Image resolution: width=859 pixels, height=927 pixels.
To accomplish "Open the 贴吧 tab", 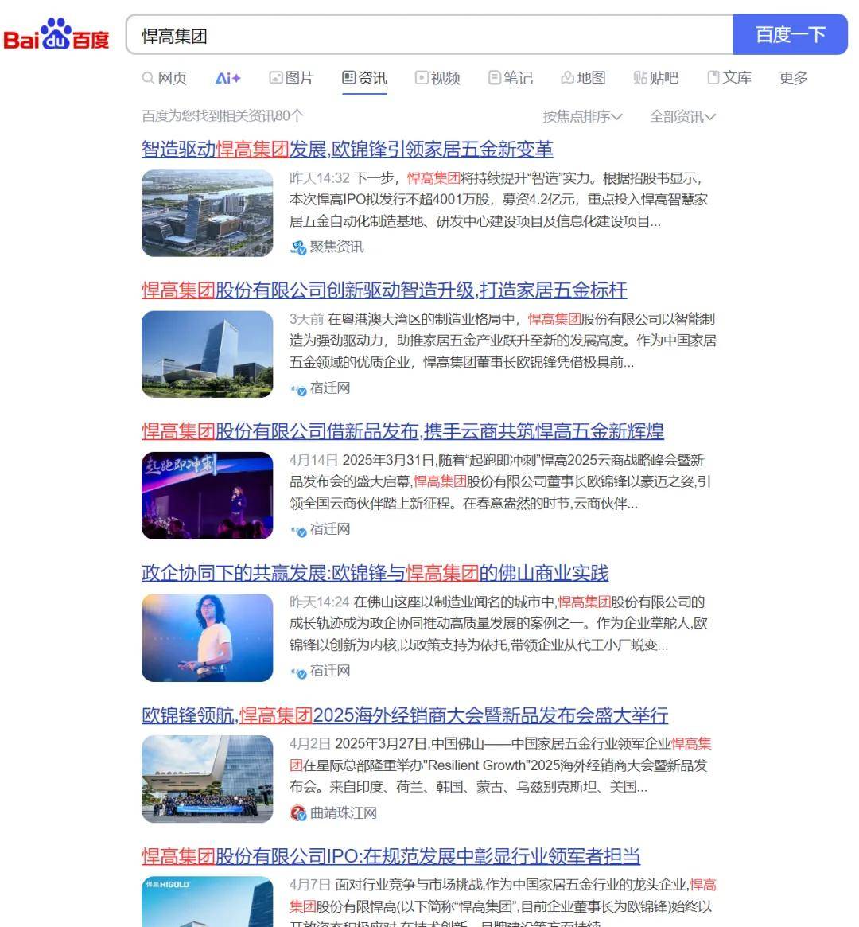I will [x=655, y=78].
